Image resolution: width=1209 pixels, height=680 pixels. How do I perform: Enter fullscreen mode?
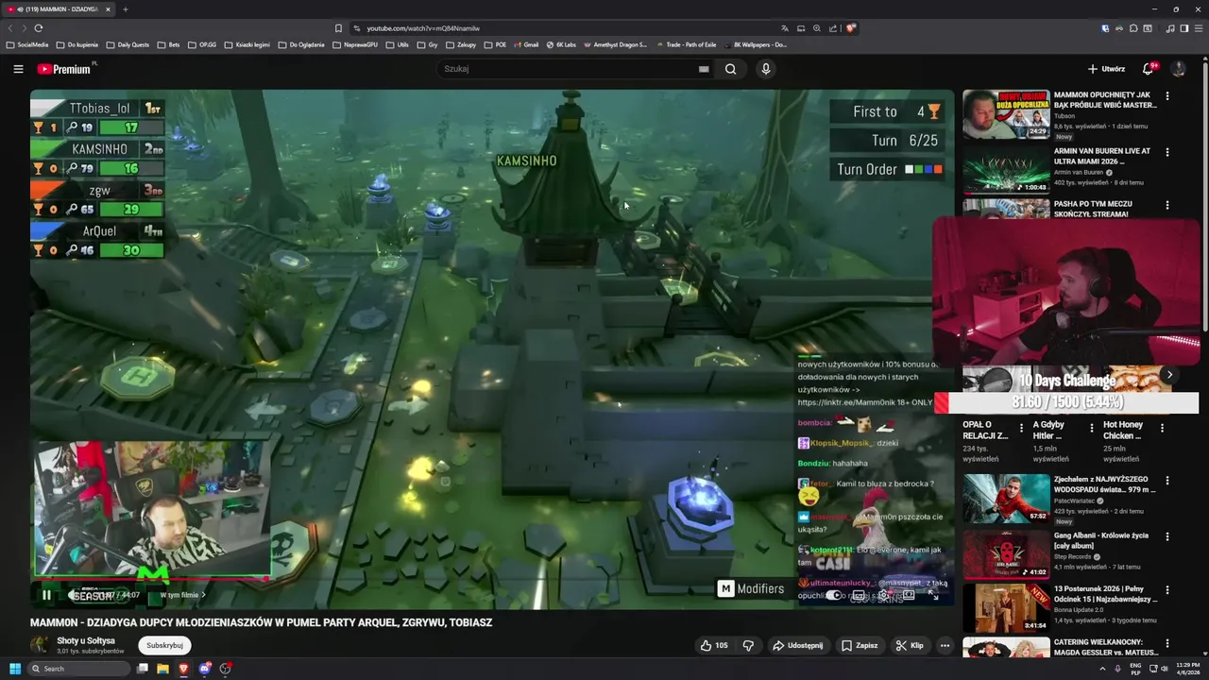933,595
